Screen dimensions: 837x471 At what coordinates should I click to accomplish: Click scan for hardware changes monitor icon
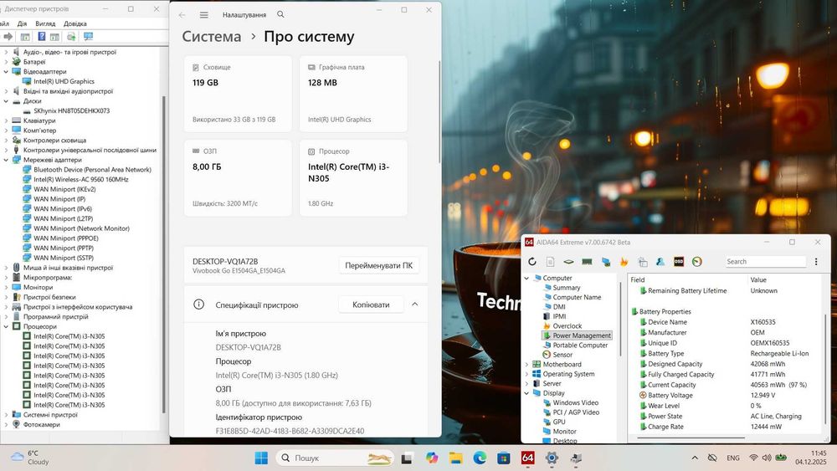click(88, 36)
